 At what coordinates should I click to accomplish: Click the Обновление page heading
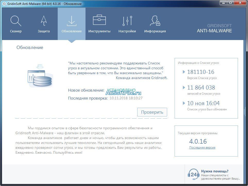[30, 47]
